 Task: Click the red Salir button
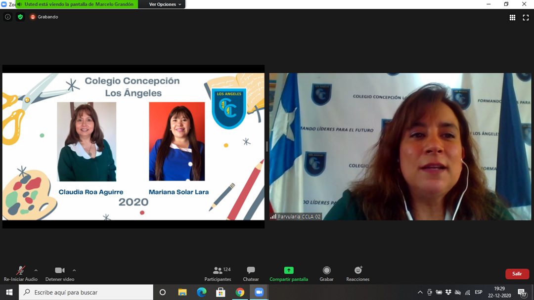517,274
